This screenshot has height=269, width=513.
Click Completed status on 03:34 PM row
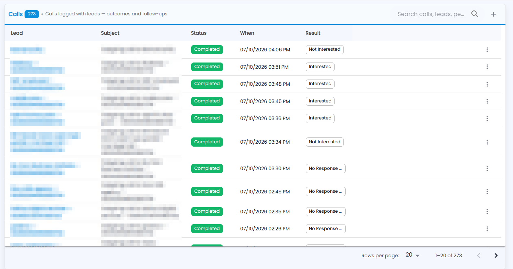click(x=207, y=142)
